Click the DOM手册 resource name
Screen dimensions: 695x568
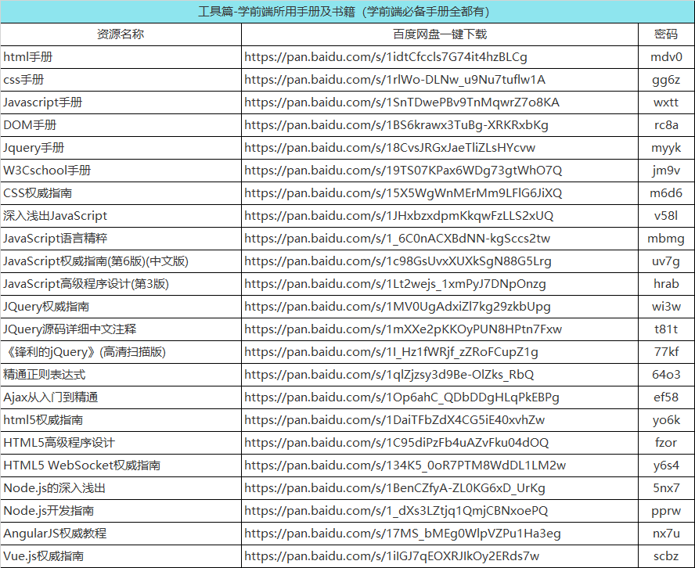tap(30, 125)
